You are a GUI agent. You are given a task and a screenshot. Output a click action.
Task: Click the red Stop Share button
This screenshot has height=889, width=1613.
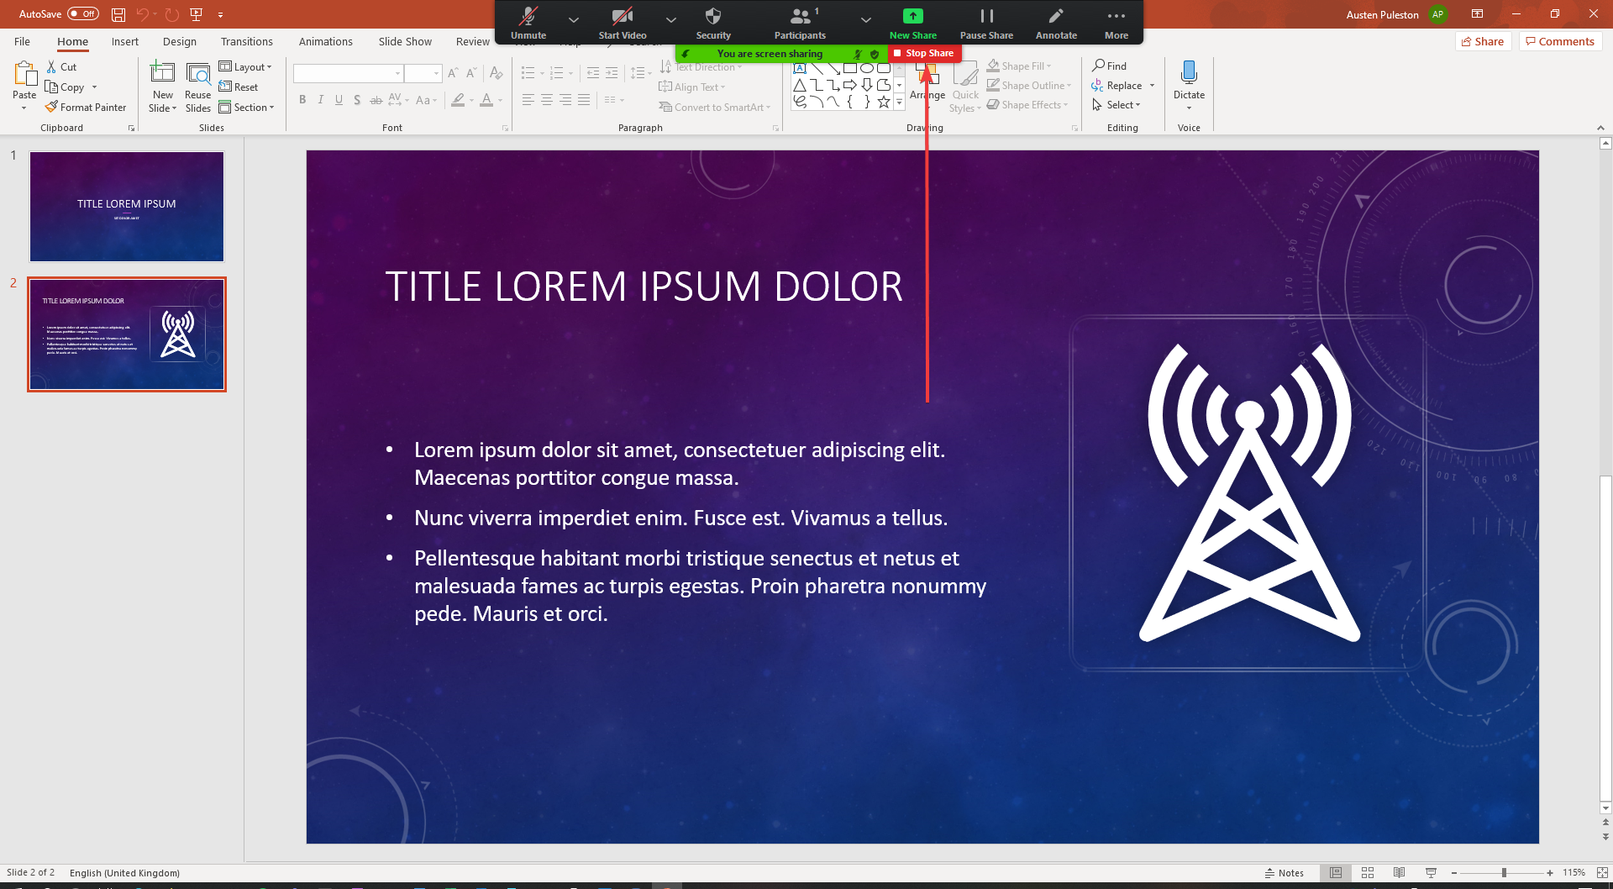(x=924, y=53)
